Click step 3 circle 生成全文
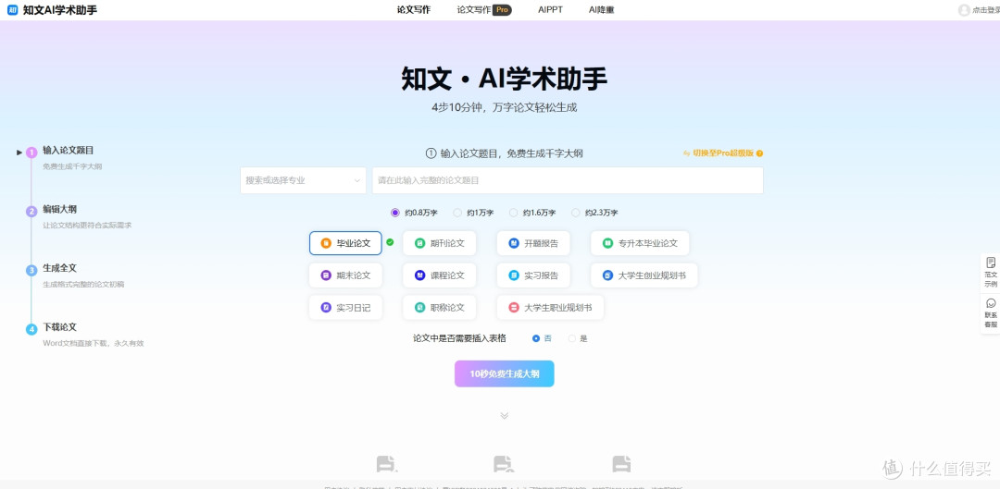The image size is (1000, 489). tap(31, 271)
